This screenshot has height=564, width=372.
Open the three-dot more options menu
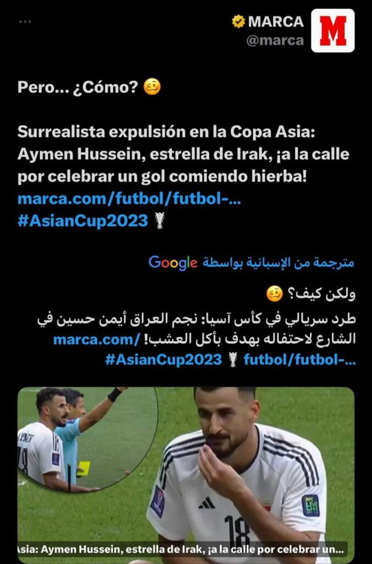coord(25,22)
